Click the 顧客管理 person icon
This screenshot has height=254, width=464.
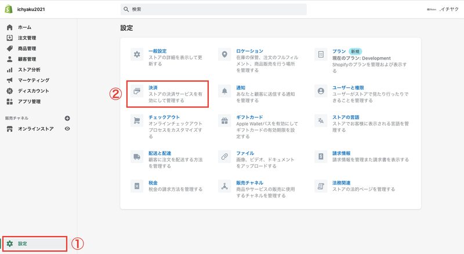[x=9, y=59]
